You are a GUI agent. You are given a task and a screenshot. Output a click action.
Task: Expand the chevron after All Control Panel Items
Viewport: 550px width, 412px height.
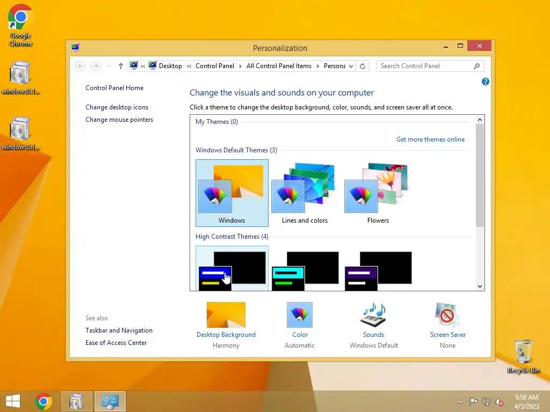pyautogui.click(x=318, y=66)
